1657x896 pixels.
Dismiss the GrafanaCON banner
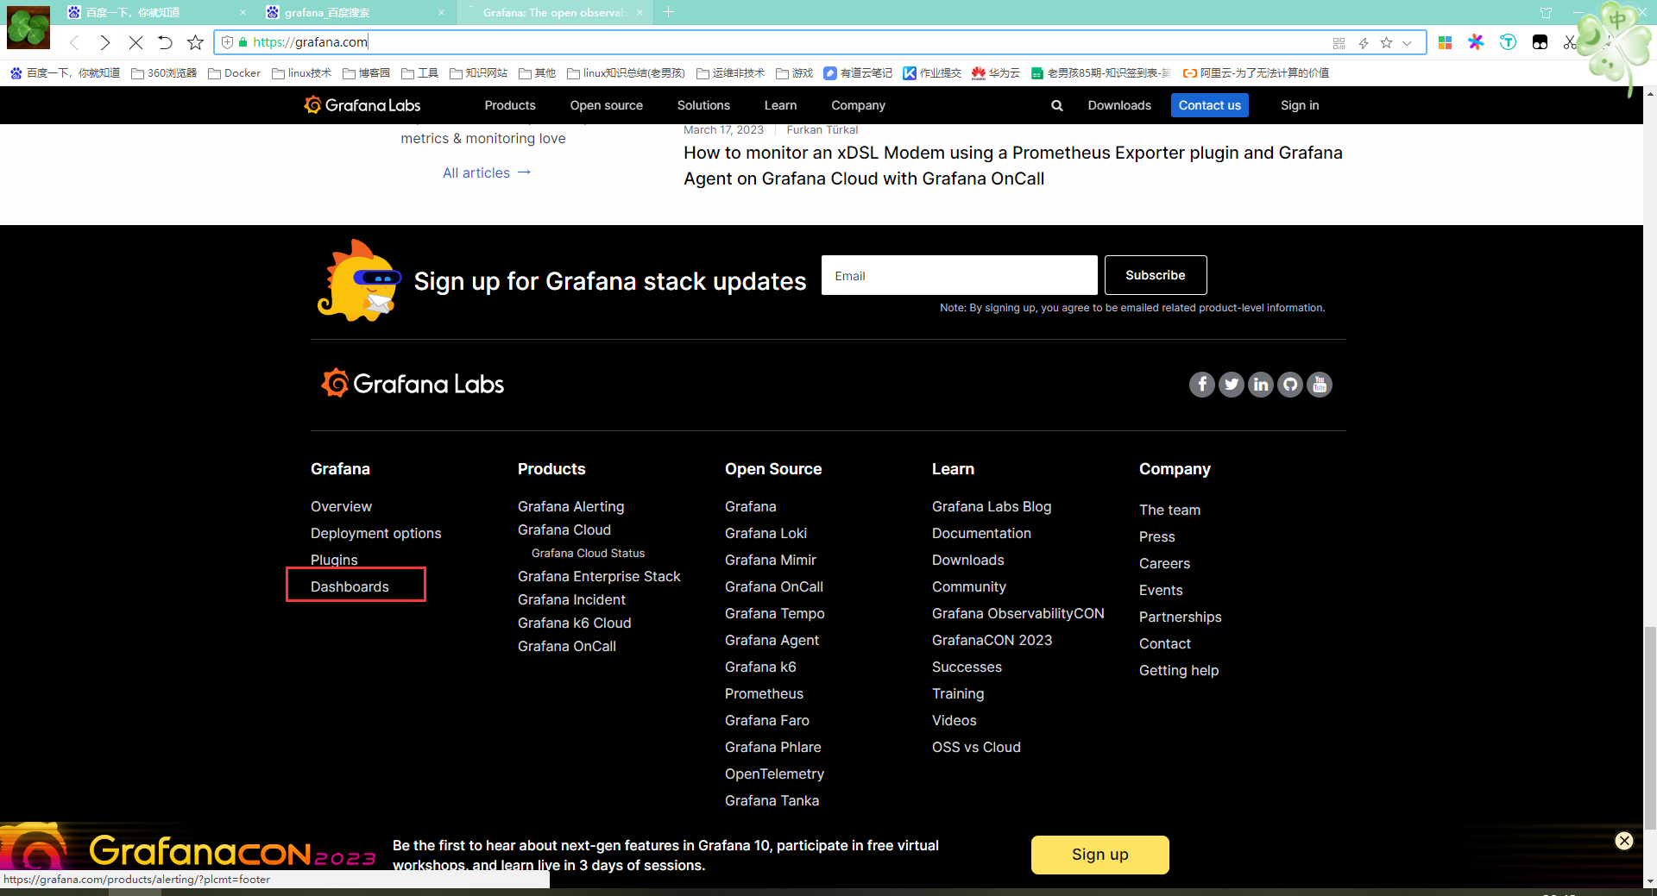click(1624, 841)
